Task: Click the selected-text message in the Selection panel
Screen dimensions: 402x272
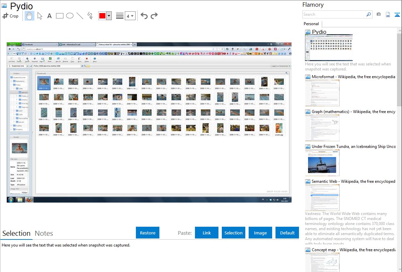Action: pyautogui.click(x=66, y=245)
